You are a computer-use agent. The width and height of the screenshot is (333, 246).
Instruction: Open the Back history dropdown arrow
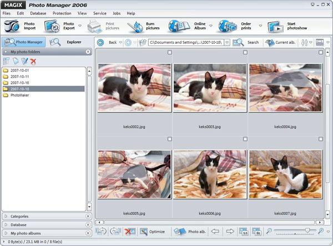click(x=120, y=43)
